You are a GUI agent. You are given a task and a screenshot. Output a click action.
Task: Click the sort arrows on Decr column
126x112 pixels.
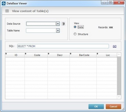(49, 54)
